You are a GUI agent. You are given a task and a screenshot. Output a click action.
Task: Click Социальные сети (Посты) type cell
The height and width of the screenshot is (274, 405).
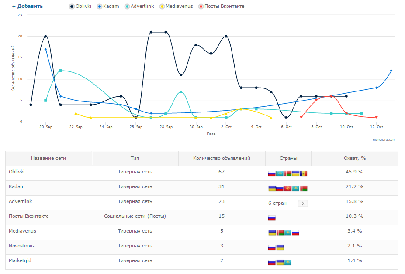(x=135, y=216)
